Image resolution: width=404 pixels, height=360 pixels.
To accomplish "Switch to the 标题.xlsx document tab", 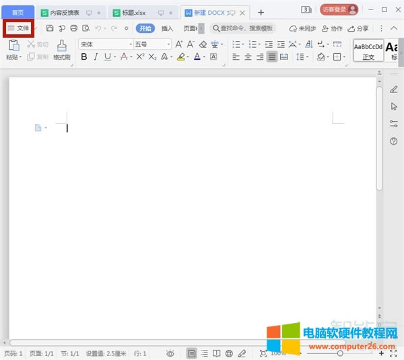I will pyautogui.click(x=132, y=13).
